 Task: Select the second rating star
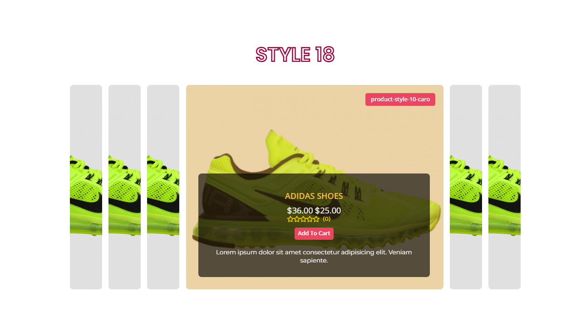[297, 219]
